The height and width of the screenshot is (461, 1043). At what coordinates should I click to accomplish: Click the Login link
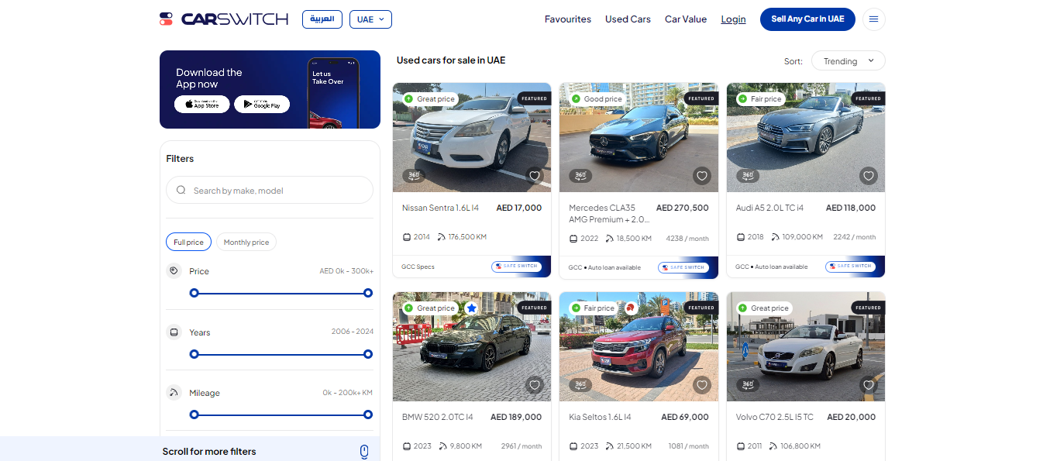click(x=733, y=19)
